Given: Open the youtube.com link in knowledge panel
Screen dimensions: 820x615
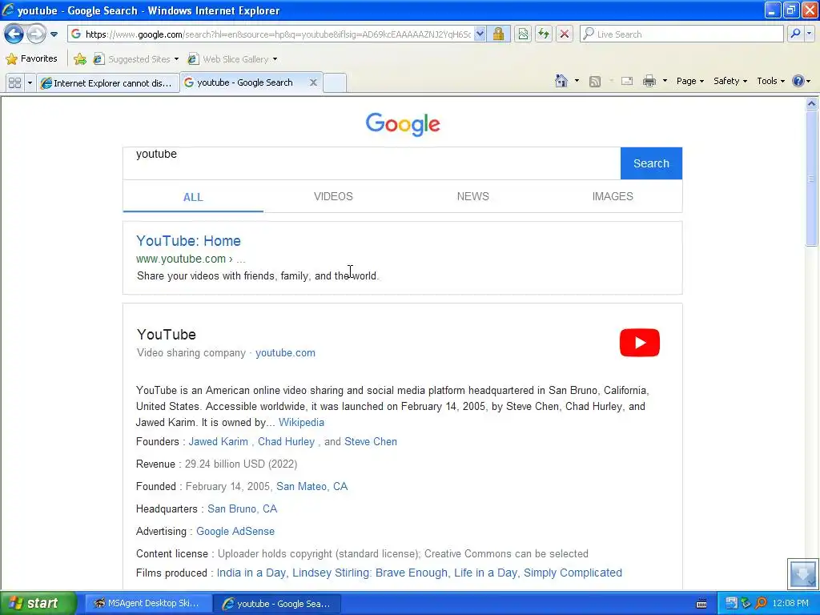Looking at the screenshot, I should (285, 353).
